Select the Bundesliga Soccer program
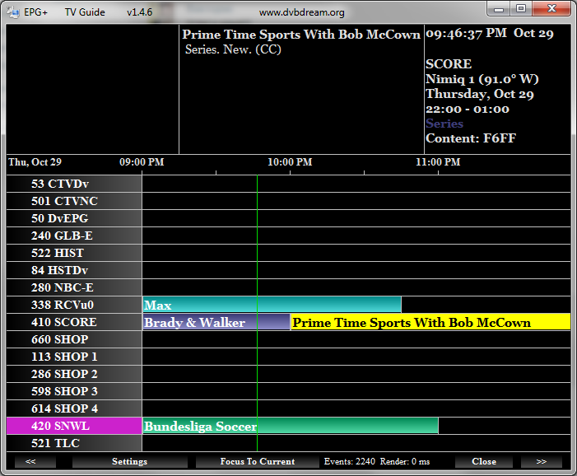The height and width of the screenshot is (476, 577). 291,426
